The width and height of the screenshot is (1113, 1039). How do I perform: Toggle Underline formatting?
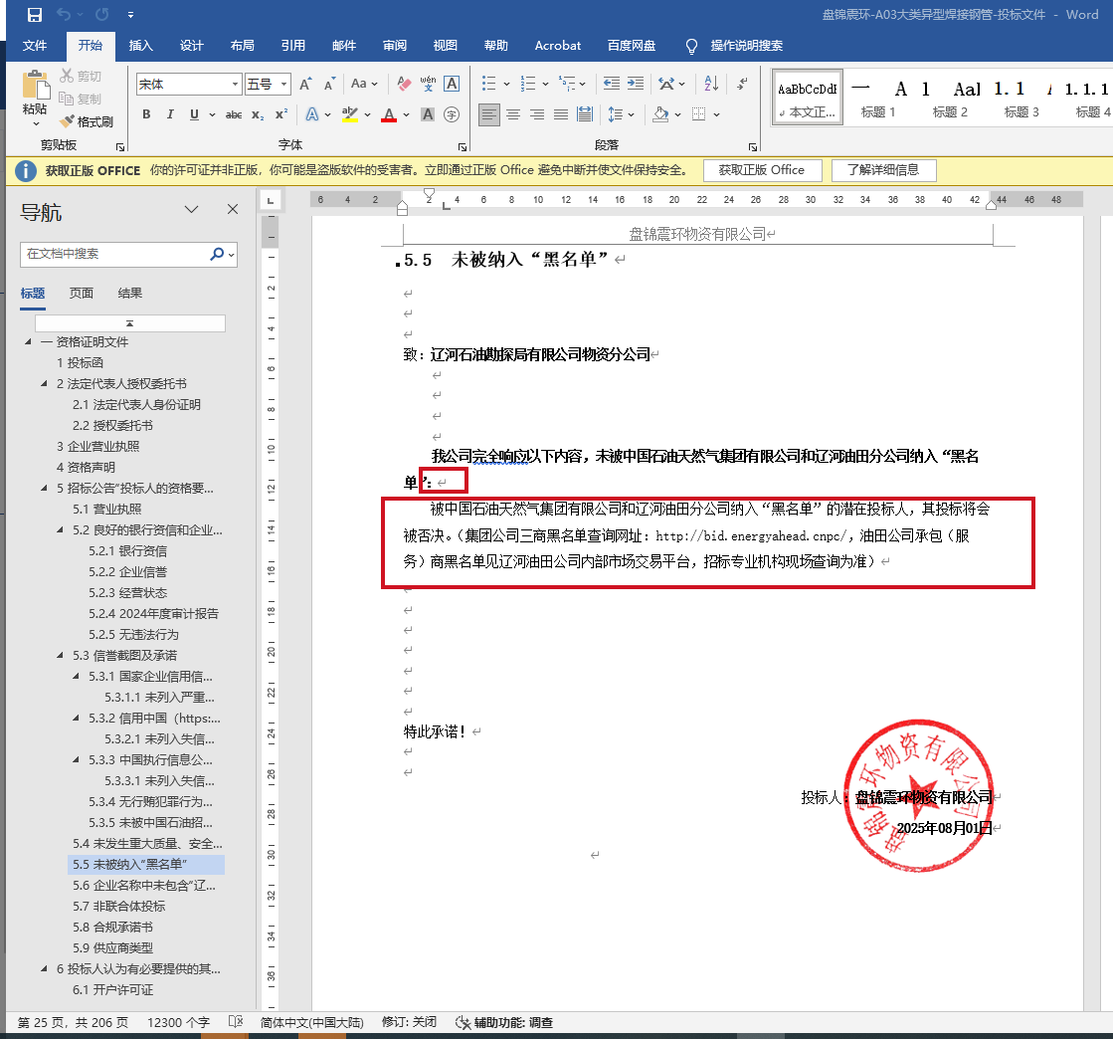(194, 114)
